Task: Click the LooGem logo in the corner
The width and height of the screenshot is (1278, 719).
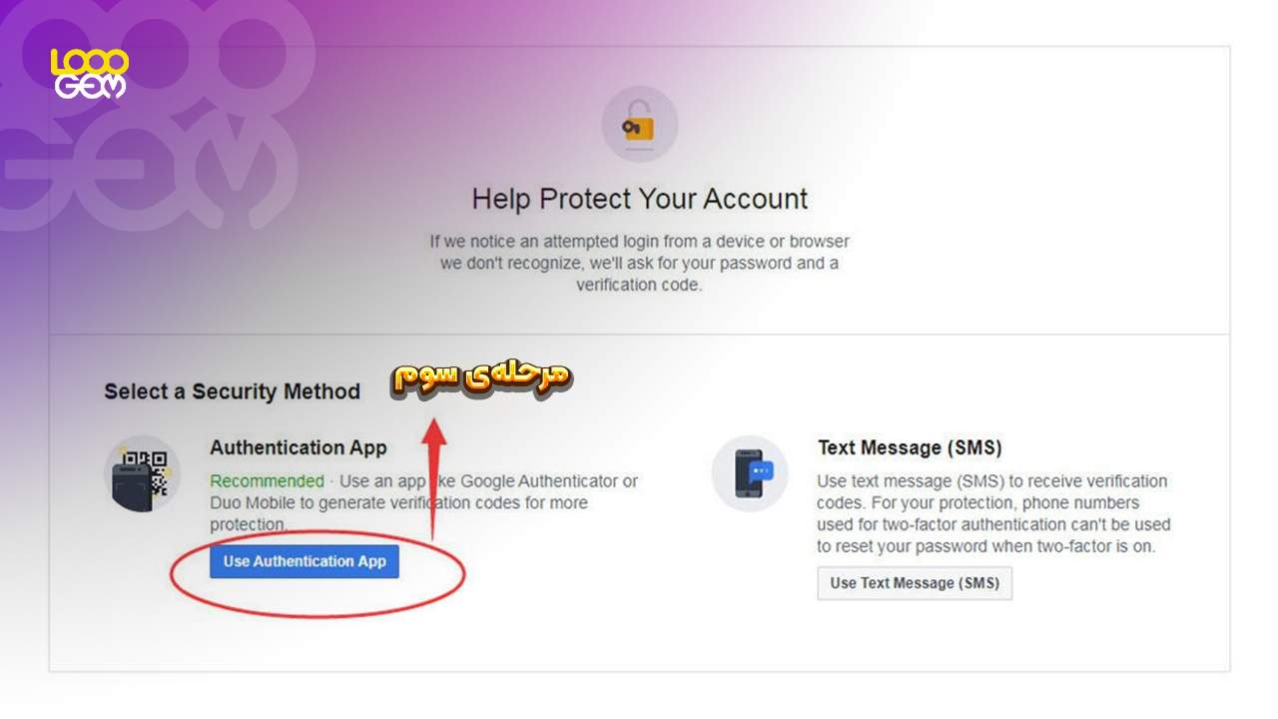Action: pos(89,73)
